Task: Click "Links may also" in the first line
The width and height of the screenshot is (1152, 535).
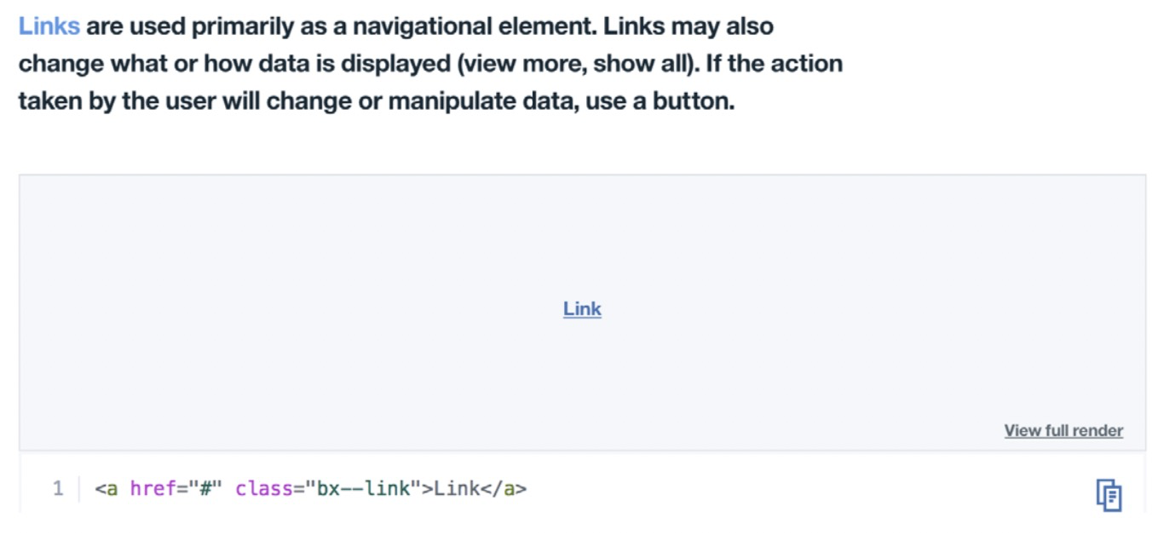Action: point(688,26)
